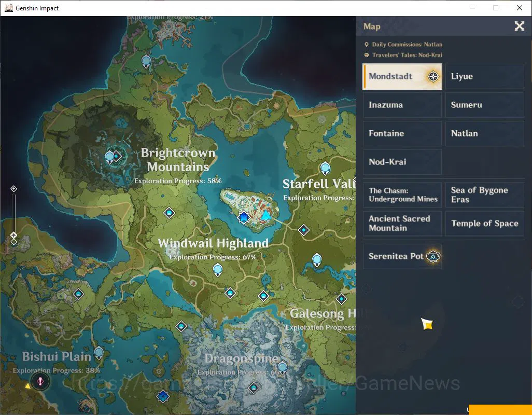This screenshot has width=532, height=415.
Task: Click the 'Windwail Highland' region label
Action: (x=213, y=243)
